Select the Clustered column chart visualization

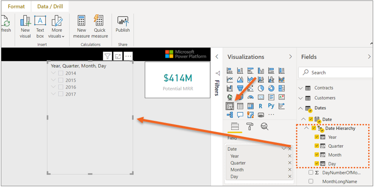261,71
